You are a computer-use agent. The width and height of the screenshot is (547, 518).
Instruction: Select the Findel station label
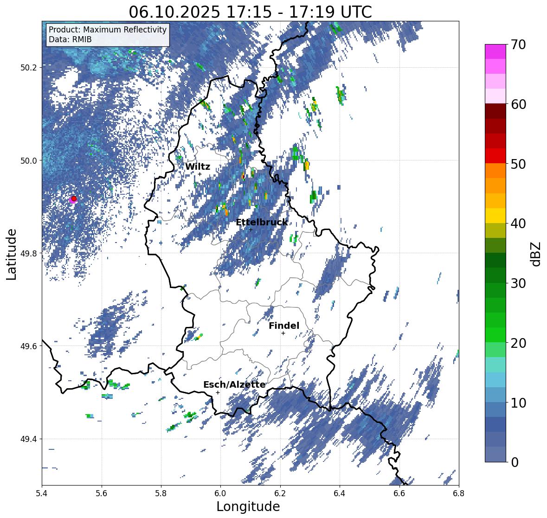284,326
